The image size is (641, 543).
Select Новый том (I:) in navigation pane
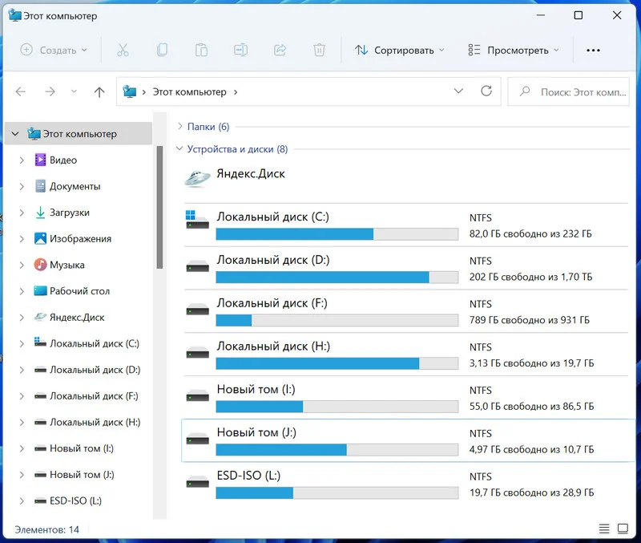click(x=82, y=448)
